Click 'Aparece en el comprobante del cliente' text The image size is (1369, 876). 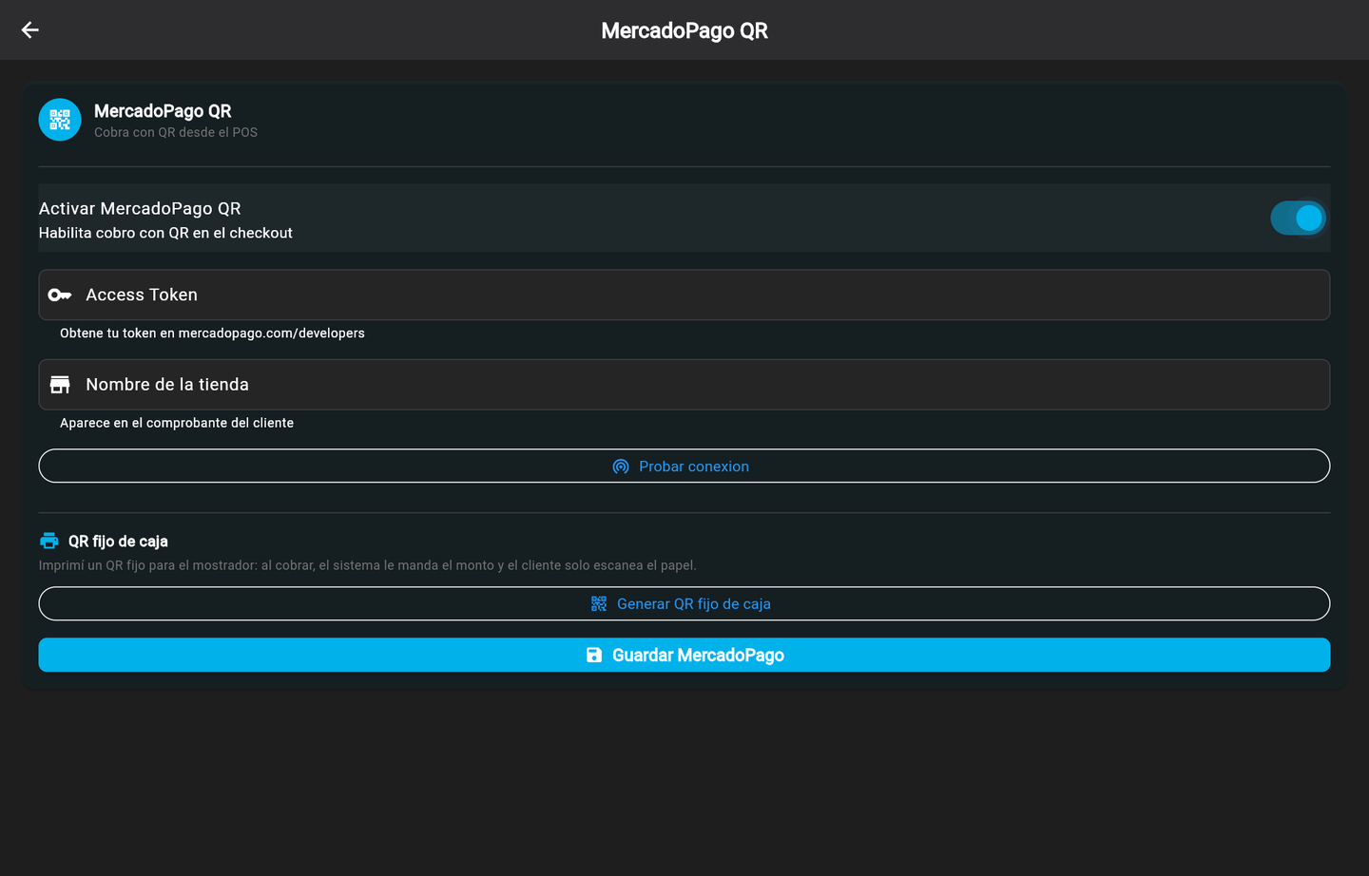tap(177, 423)
